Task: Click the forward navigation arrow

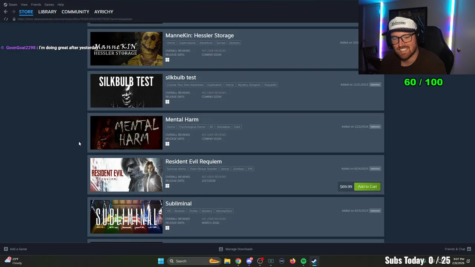Action: tap(13, 12)
